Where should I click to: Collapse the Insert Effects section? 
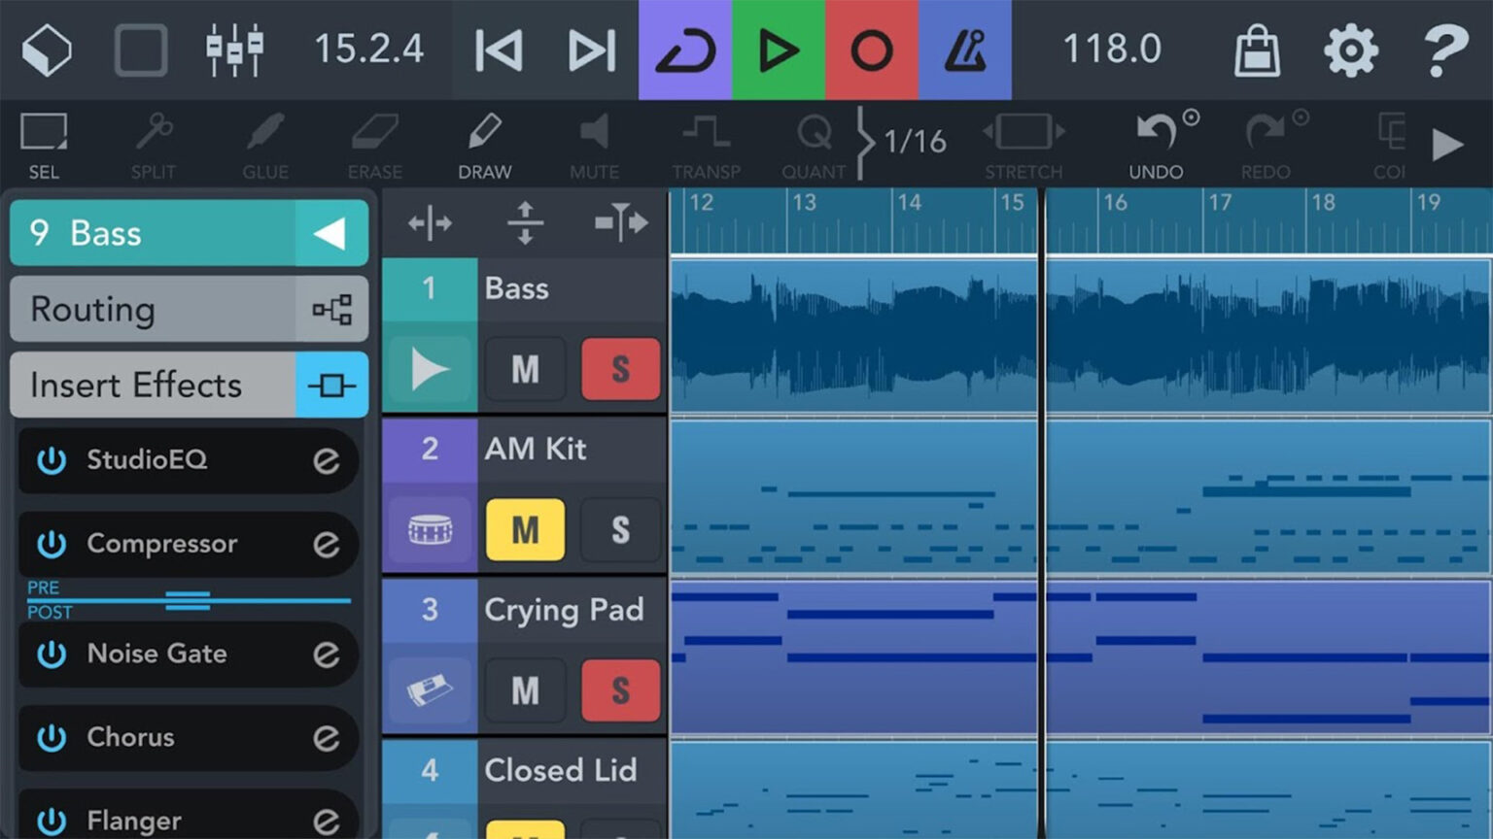[136, 385]
